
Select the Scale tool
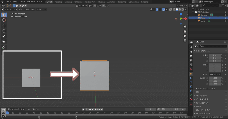tap(4, 36)
